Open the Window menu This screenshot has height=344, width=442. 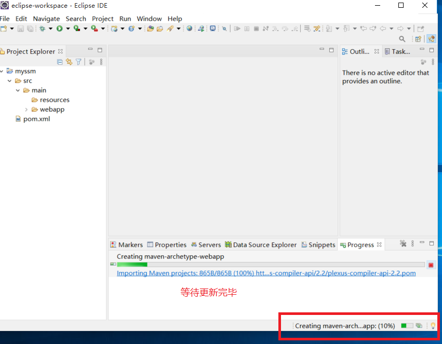[149, 19]
